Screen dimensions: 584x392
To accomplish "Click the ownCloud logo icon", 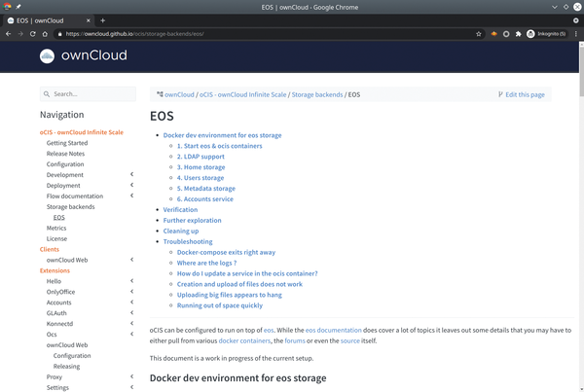I will [x=47, y=55].
